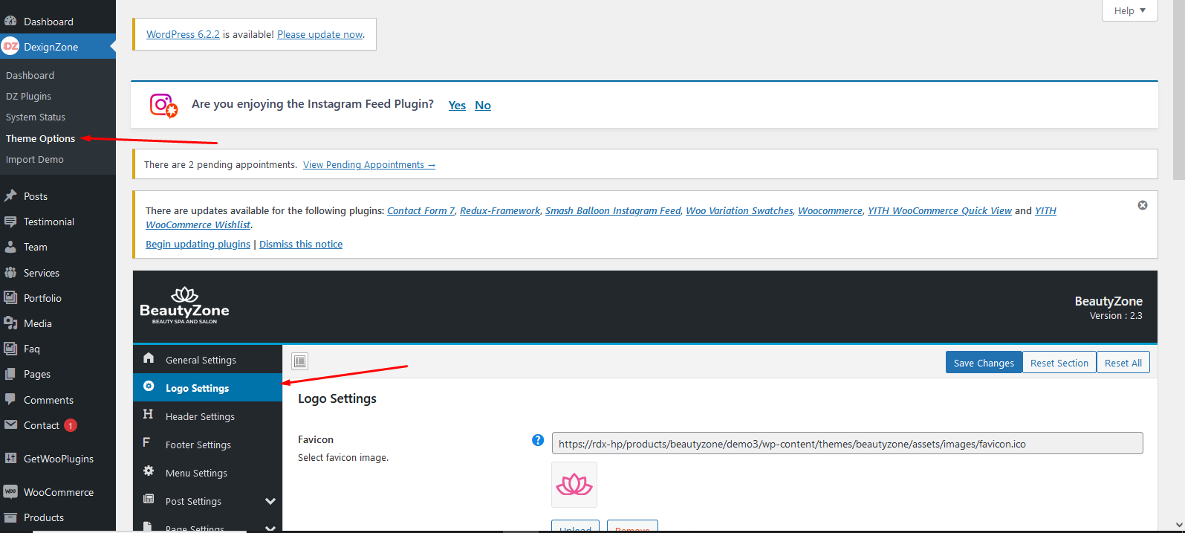Click the Team person icon
1185x533 pixels.
pyautogui.click(x=10, y=247)
